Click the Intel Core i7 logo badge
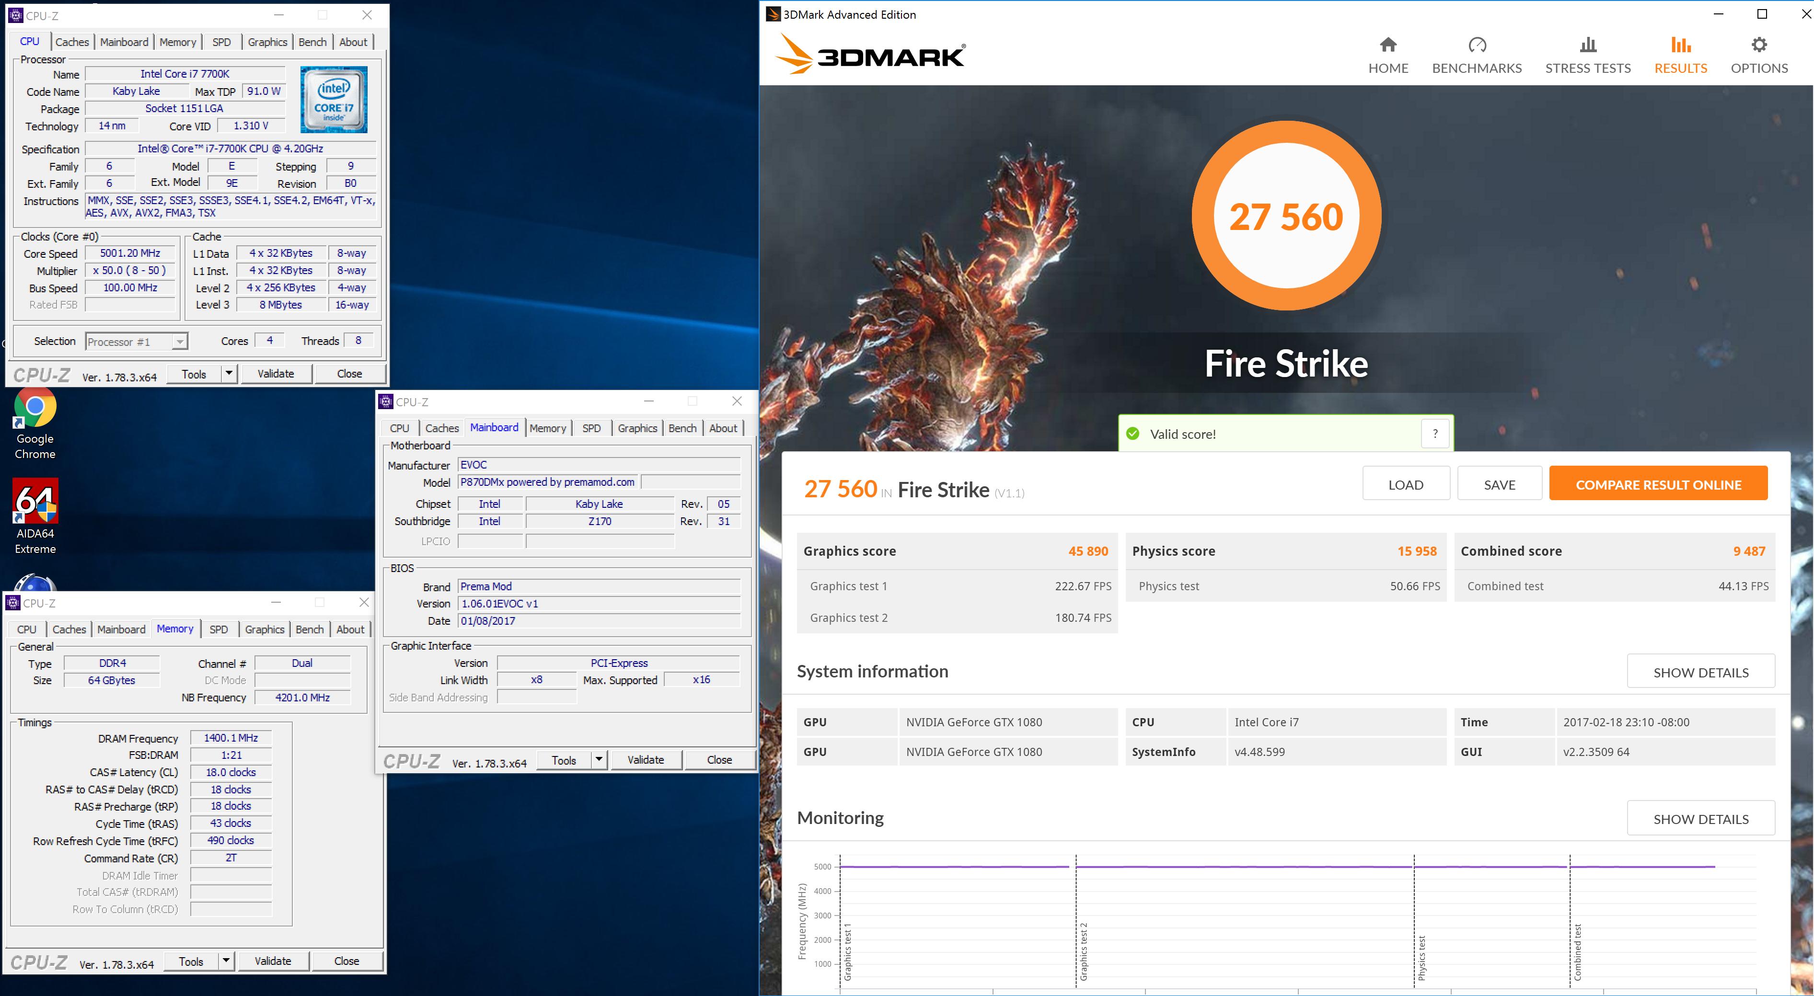1814x996 pixels. coord(334,99)
